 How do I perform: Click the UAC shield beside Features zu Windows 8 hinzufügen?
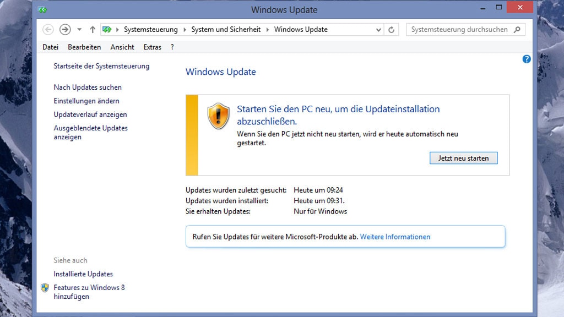coord(46,287)
